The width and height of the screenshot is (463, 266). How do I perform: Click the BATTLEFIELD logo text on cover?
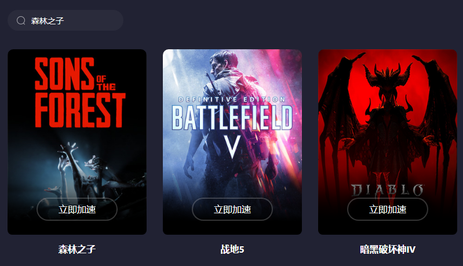(x=232, y=118)
